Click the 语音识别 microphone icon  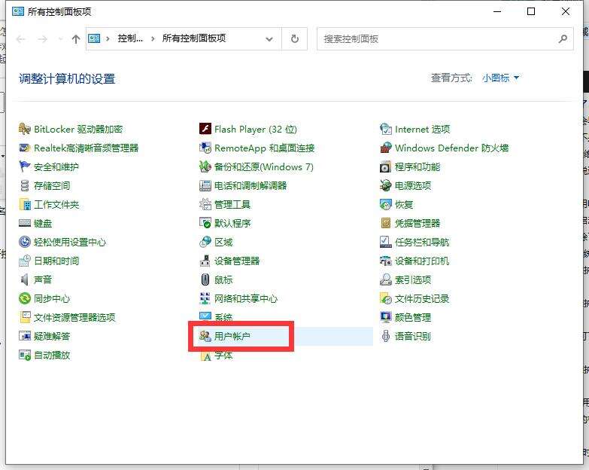(386, 336)
